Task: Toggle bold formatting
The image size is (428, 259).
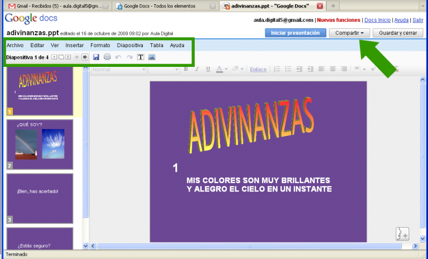Action: coord(186,69)
